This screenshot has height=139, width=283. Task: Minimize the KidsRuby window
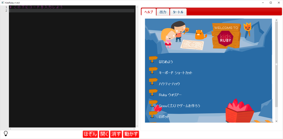click(263, 2)
